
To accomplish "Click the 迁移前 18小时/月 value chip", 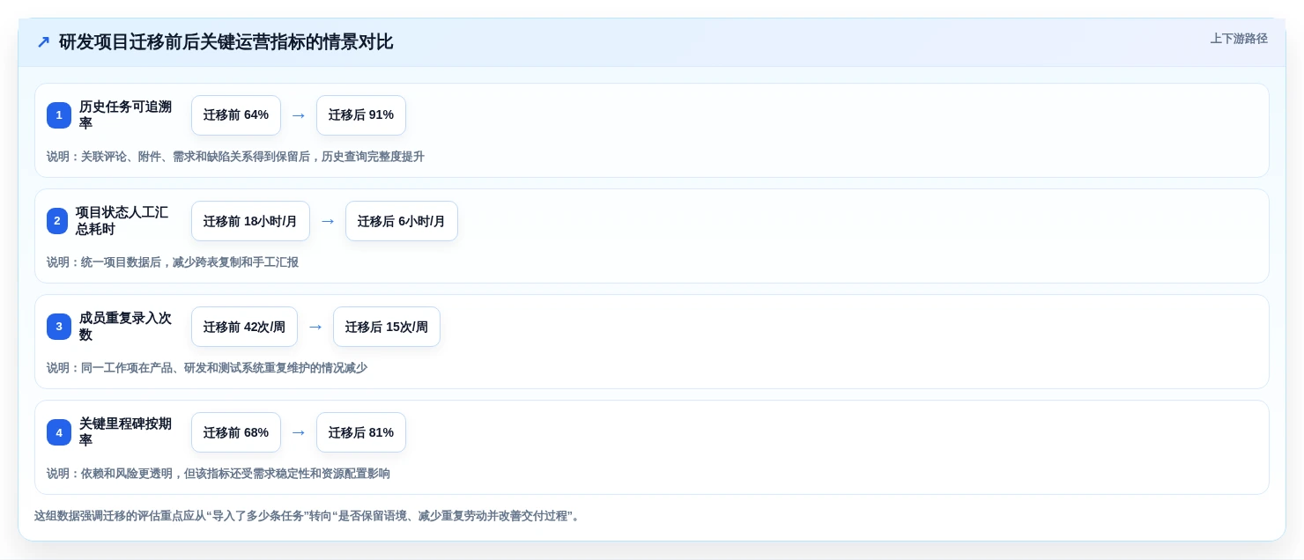I will 250,221.
